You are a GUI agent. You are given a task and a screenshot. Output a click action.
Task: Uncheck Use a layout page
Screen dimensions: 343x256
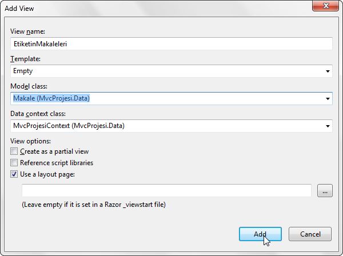[14, 174]
